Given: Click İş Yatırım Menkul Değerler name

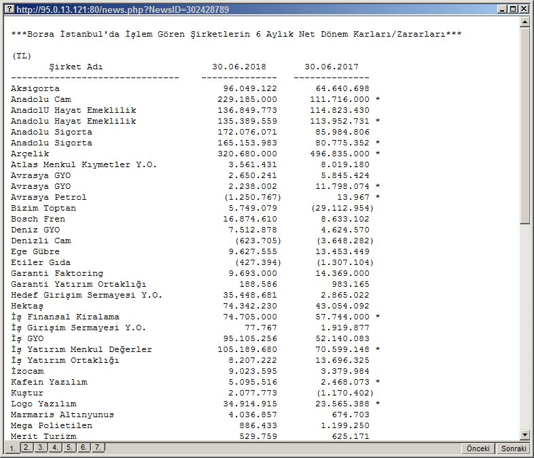Looking at the screenshot, I should (x=82, y=350).
